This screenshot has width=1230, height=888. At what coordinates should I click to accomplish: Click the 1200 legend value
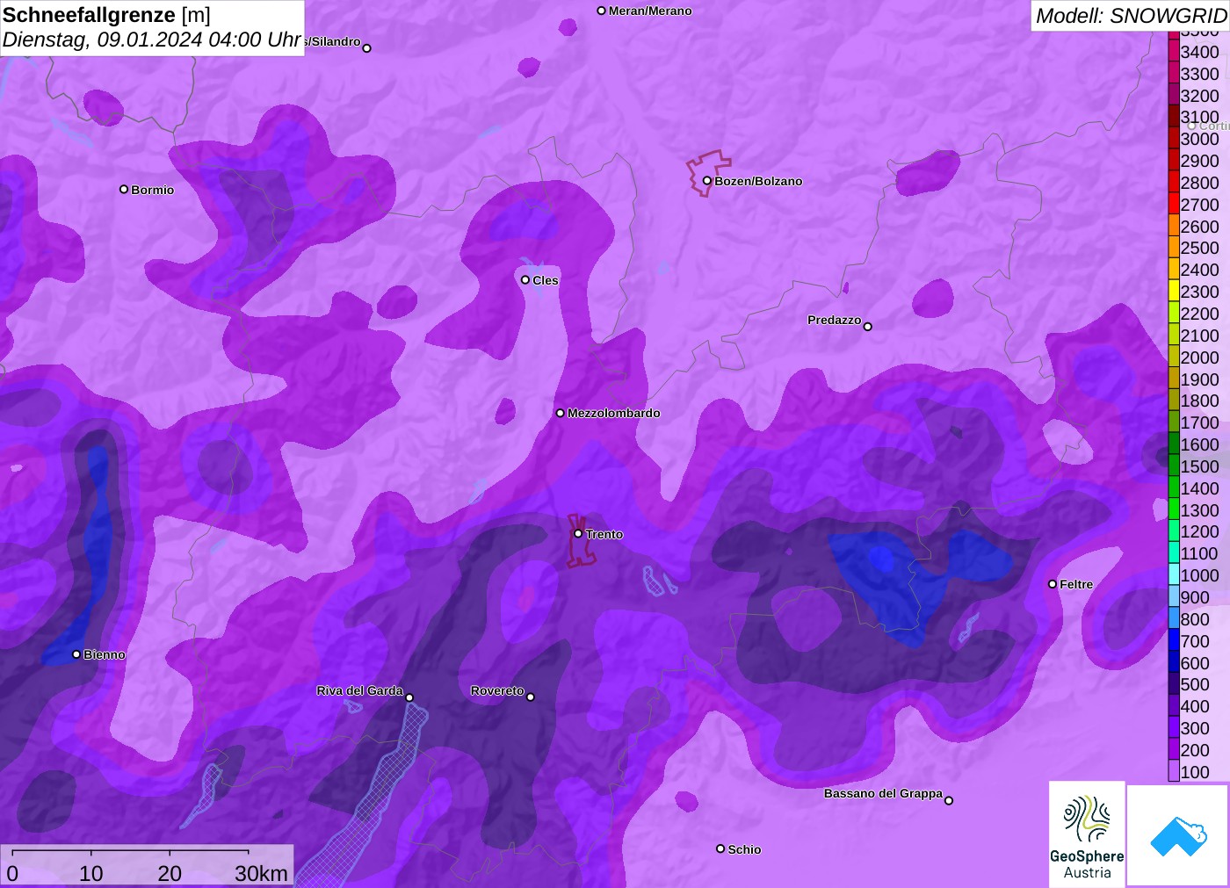pyautogui.click(x=1199, y=531)
